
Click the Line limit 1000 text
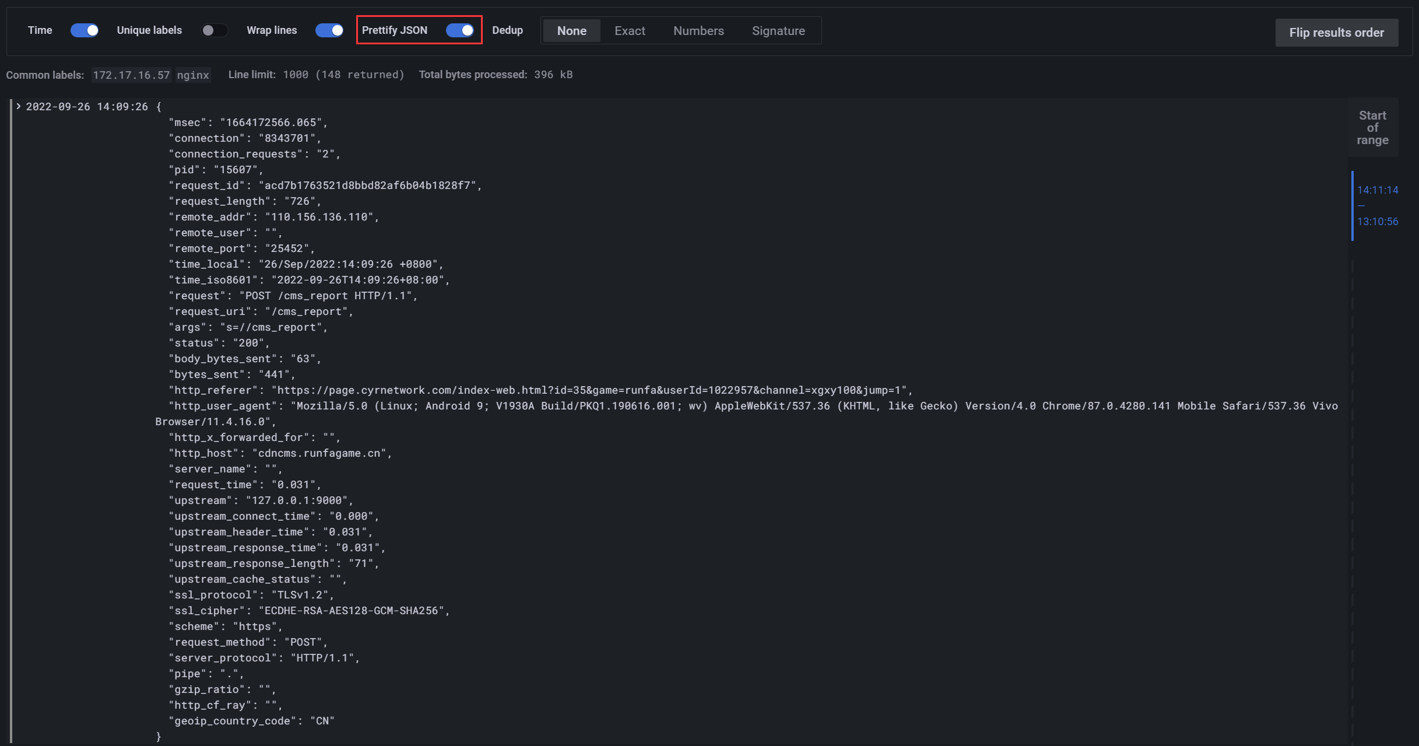coord(316,75)
